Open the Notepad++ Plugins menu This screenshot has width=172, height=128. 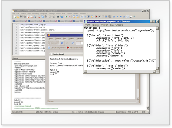[x=76, y=14]
